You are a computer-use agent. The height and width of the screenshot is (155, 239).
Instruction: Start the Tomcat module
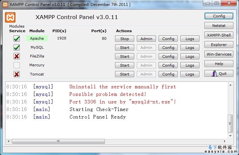[x=125, y=74]
